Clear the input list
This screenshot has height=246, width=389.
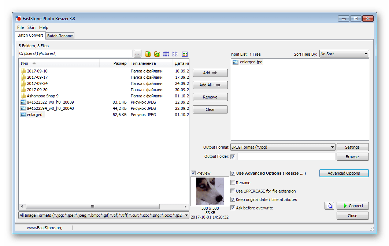[x=210, y=109]
